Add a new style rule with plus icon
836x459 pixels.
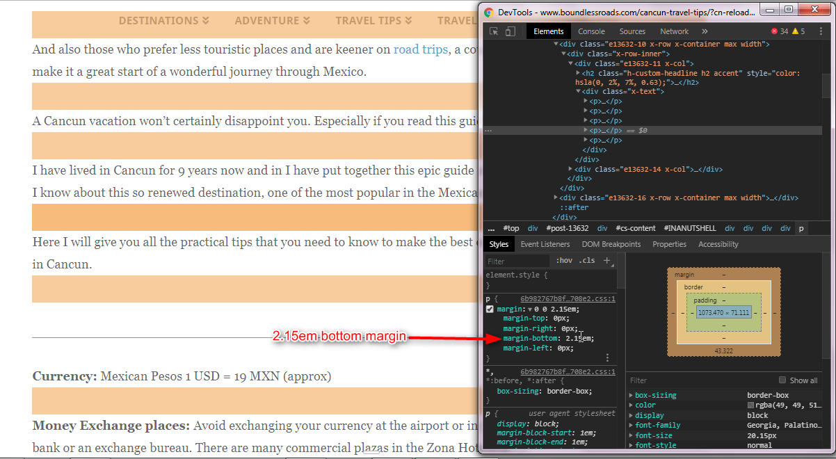click(x=606, y=261)
